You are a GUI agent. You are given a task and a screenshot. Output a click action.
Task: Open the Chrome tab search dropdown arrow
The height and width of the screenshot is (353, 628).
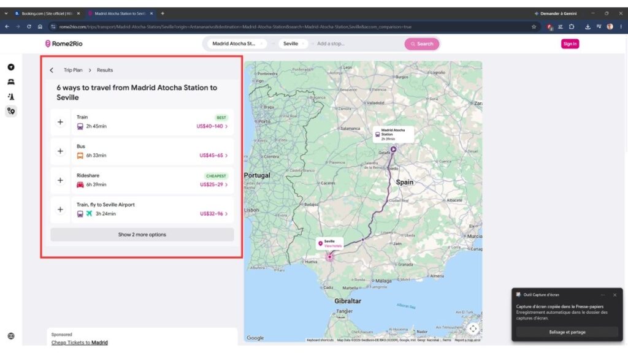6,13
